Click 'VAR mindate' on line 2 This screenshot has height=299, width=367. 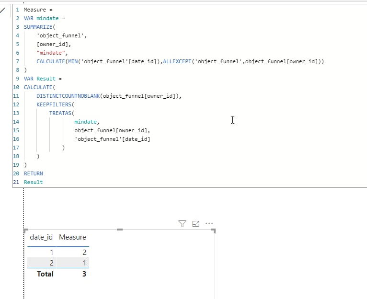tap(41, 18)
